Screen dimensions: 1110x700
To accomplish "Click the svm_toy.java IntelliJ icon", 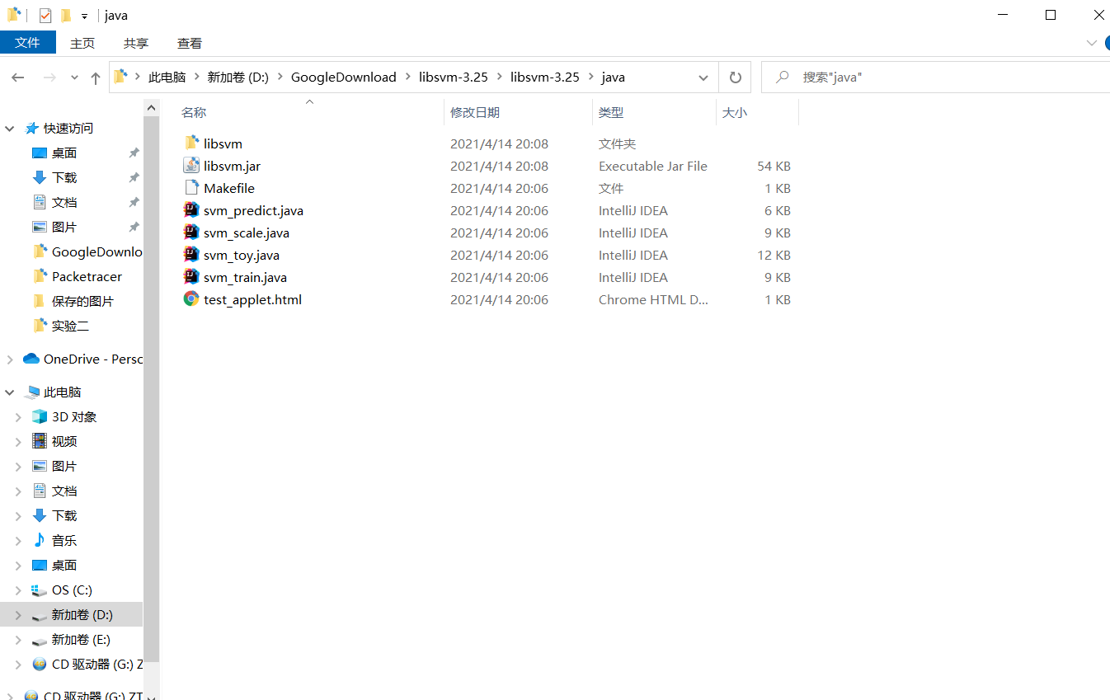I will 191,255.
